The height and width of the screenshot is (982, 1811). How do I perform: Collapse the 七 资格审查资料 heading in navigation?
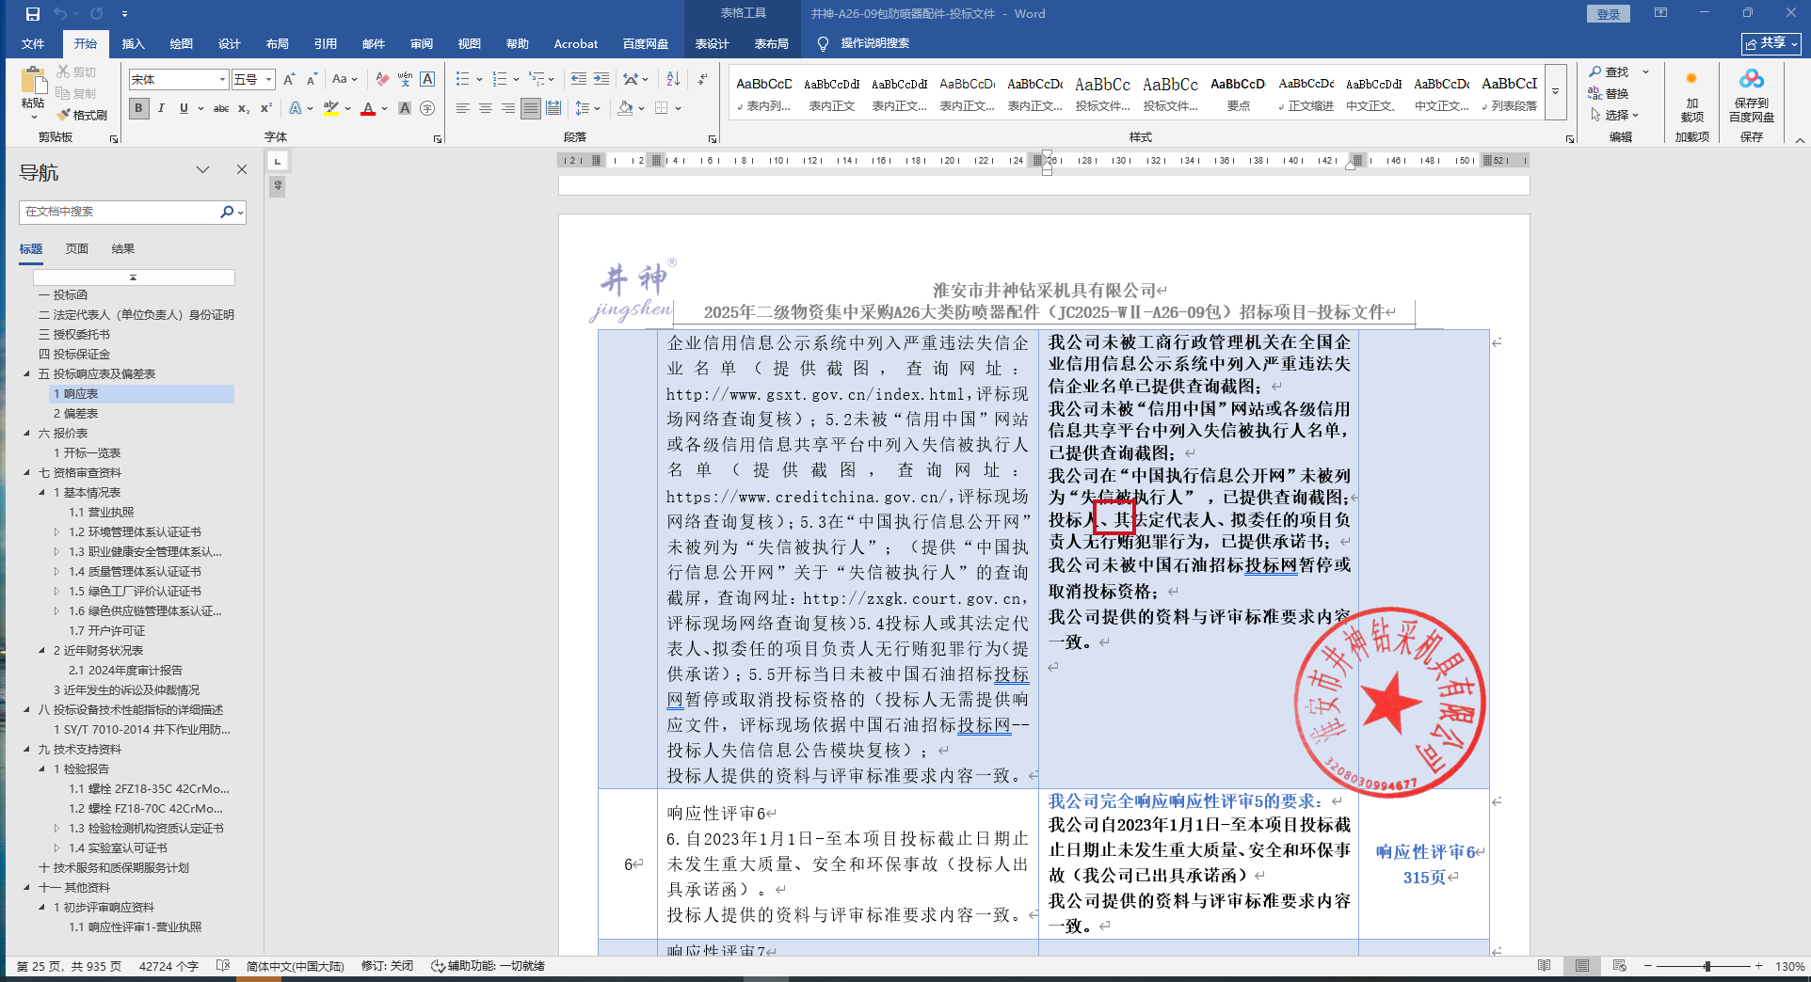pyautogui.click(x=27, y=473)
